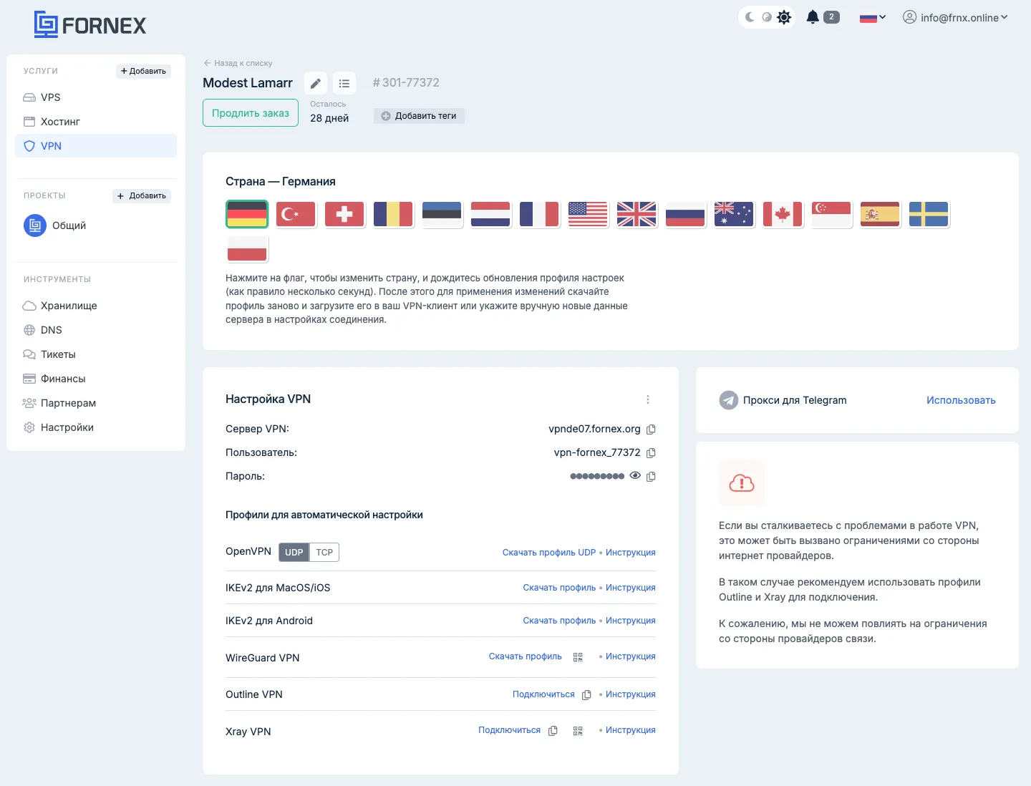Select United Kingdom flag
This screenshot has height=786, width=1031.
[x=636, y=214]
